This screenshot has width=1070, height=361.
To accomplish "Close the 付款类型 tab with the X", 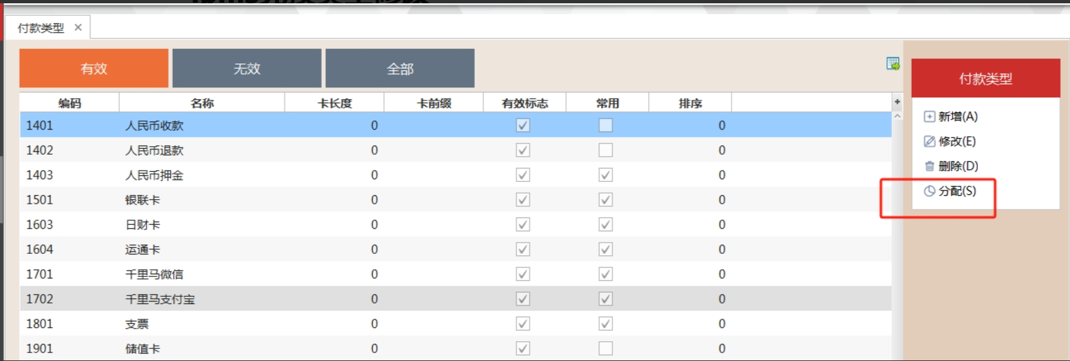I will tap(78, 28).
